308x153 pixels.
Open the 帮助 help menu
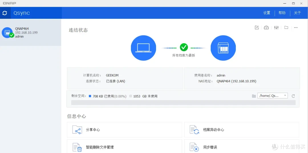(282, 13)
